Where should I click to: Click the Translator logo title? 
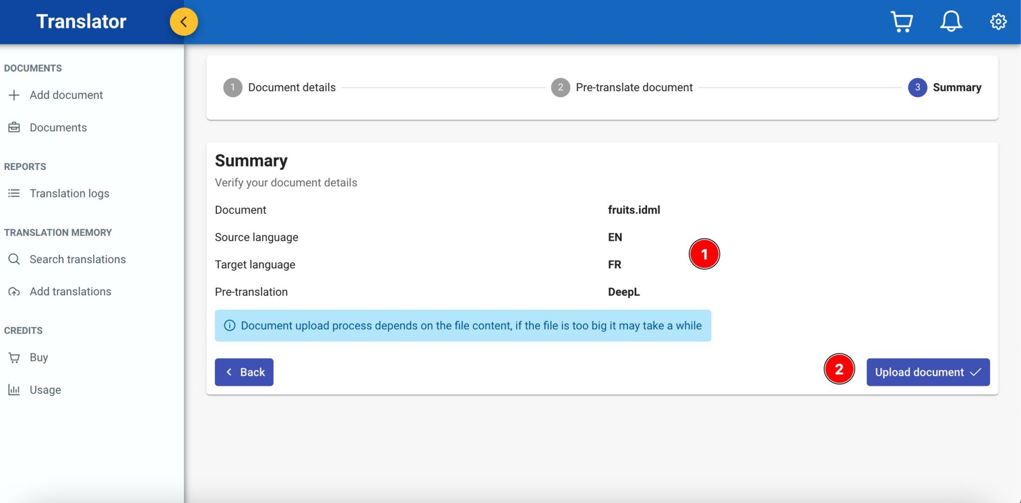point(81,22)
